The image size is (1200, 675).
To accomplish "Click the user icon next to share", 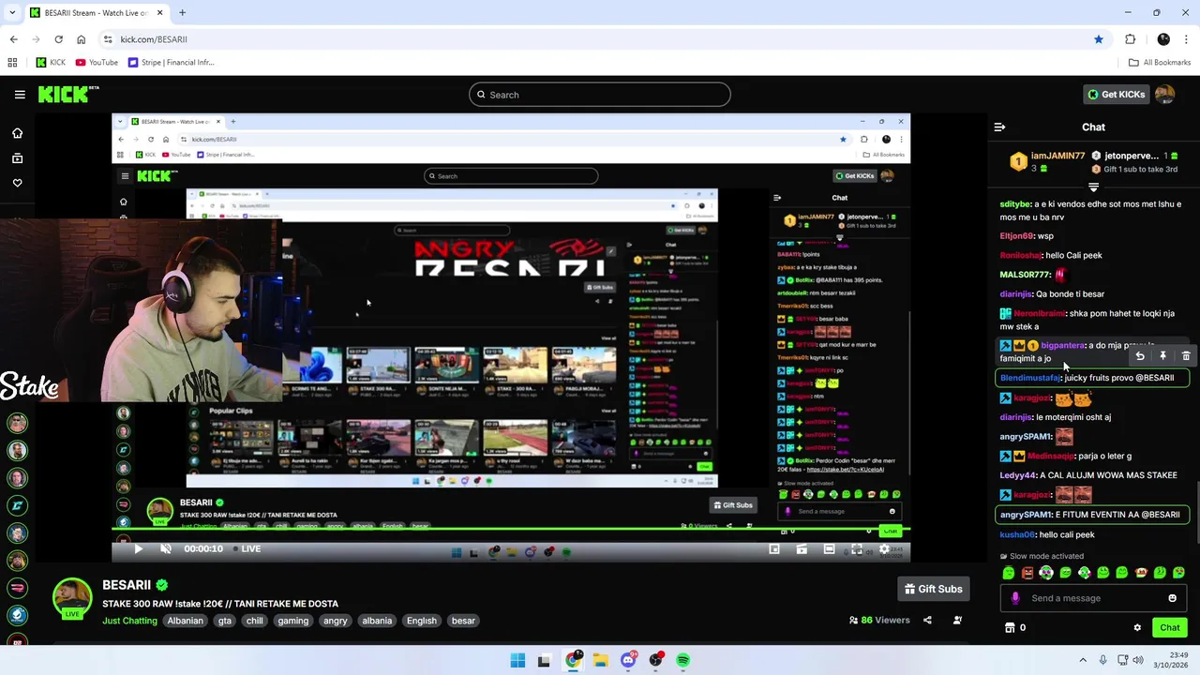I will click(x=957, y=621).
